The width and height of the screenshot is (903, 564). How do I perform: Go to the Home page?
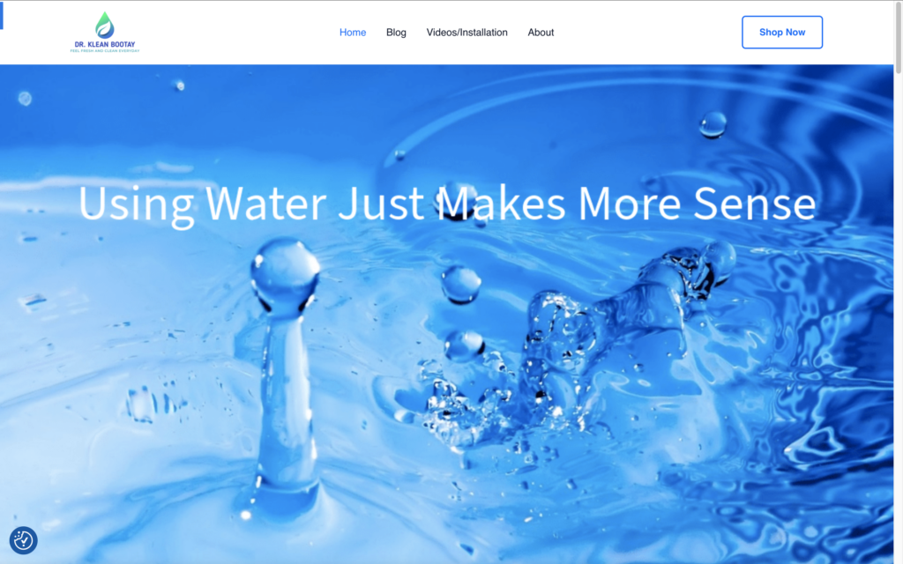tap(353, 33)
